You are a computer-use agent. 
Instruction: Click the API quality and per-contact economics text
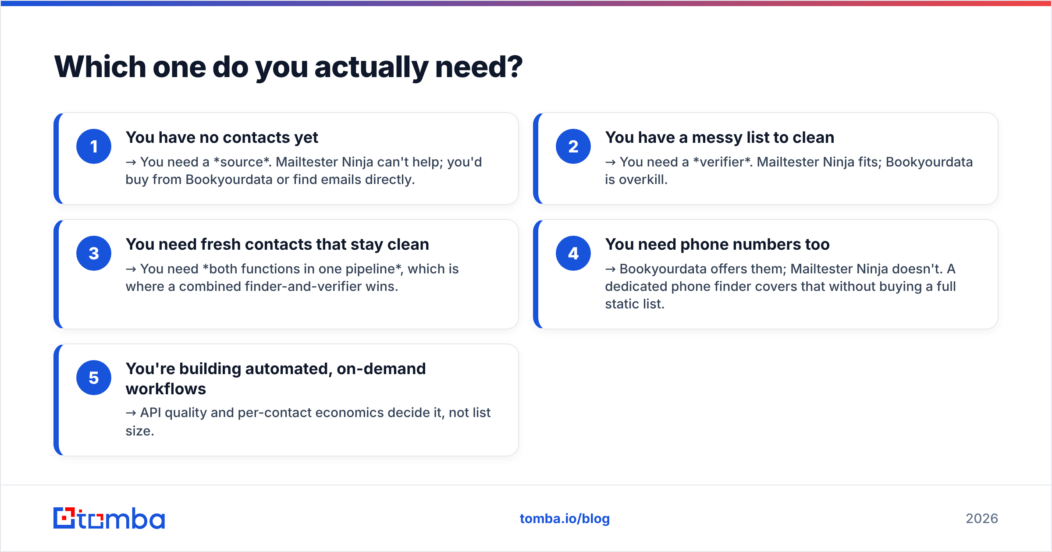tap(308, 421)
